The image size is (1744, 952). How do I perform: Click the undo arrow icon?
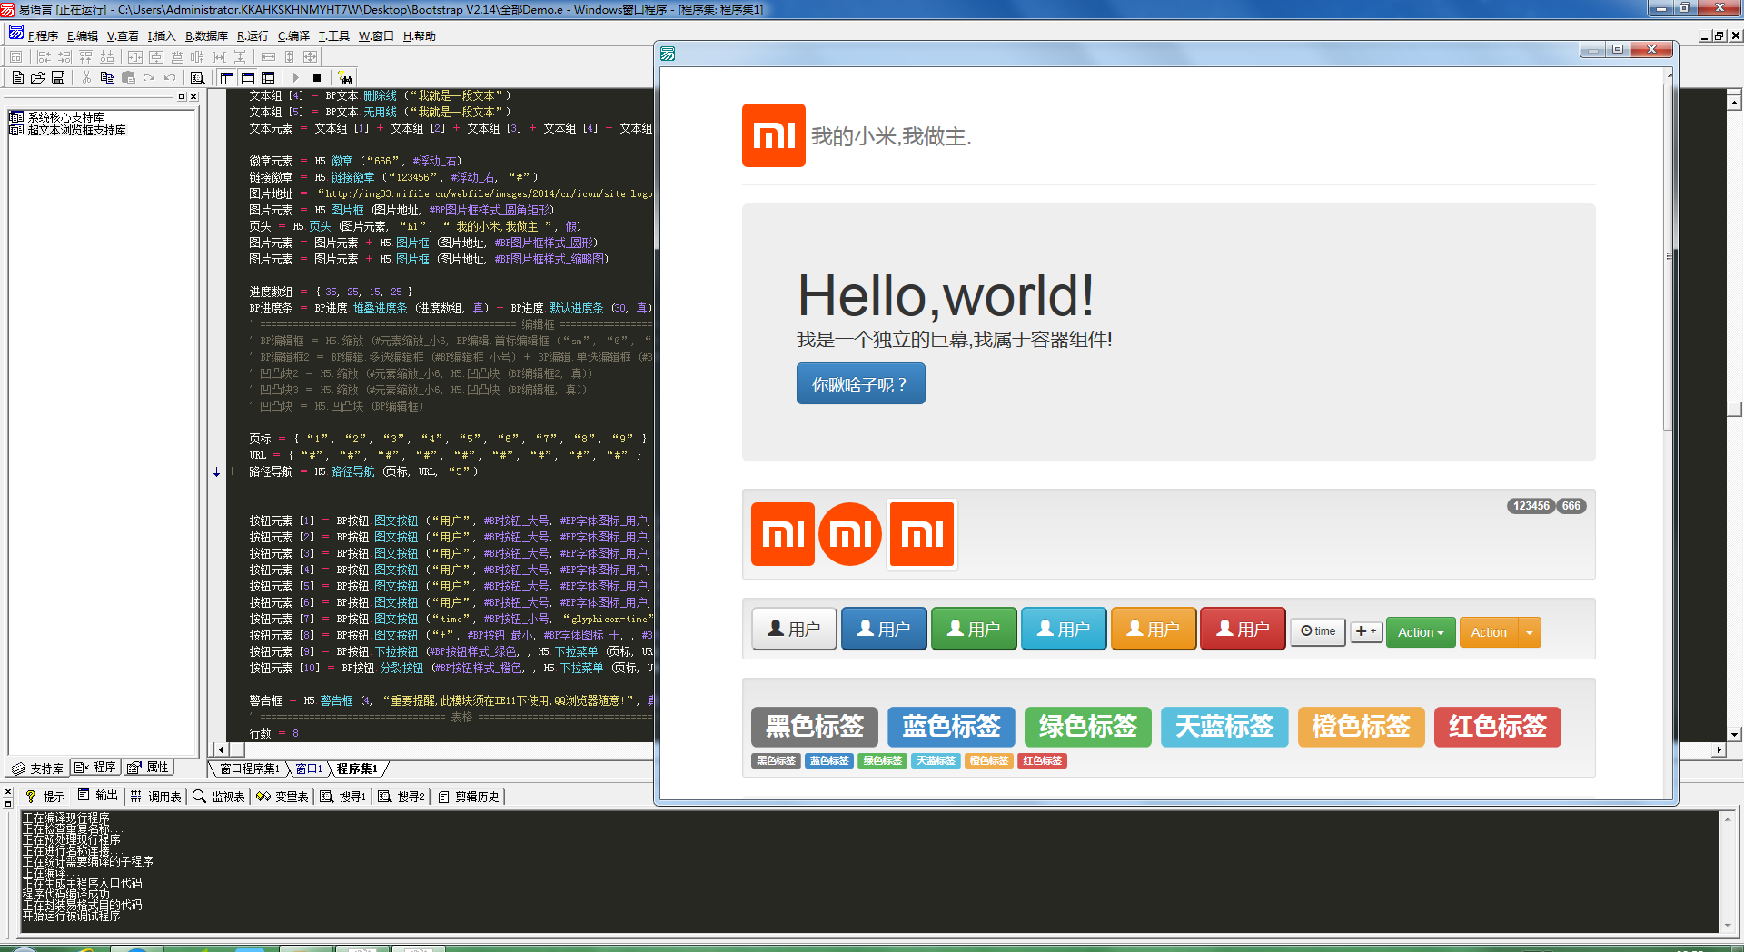[170, 78]
